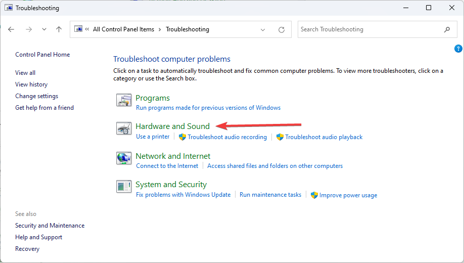This screenshot has height=263, width=464.
Task: Open the All Control Panel Items breadcrumb arrow
Action: pyautogui.click(x=160, y=29)
